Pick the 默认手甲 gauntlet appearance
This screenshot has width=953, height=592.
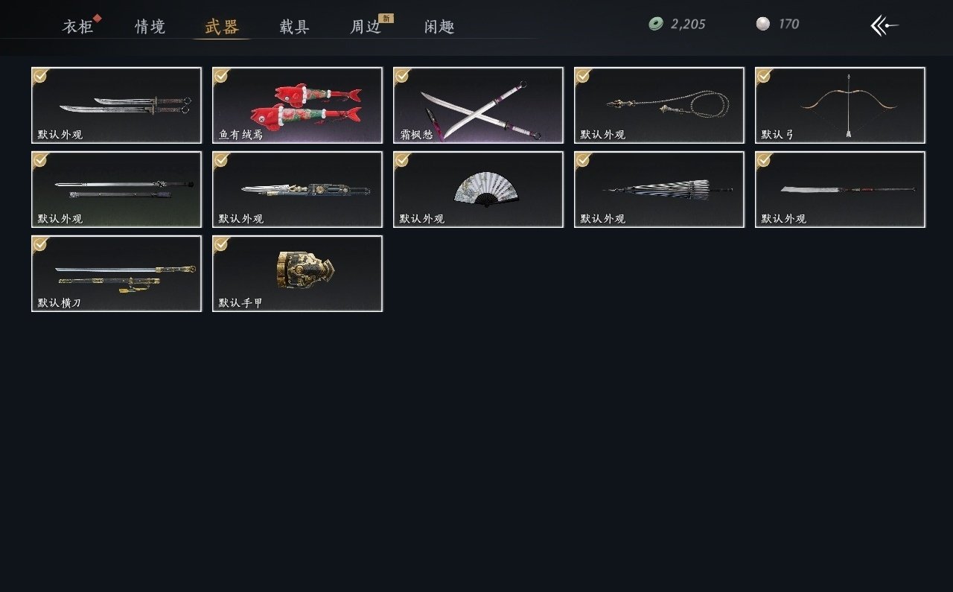(297, 273)
